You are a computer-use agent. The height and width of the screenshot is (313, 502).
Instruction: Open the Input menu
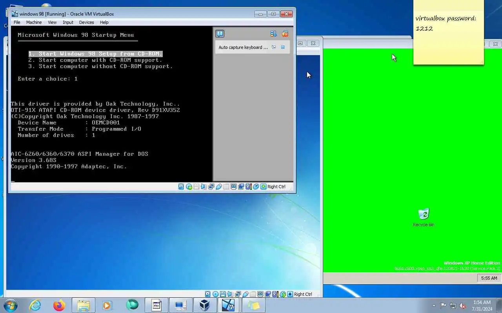click(x=68, y=22)
